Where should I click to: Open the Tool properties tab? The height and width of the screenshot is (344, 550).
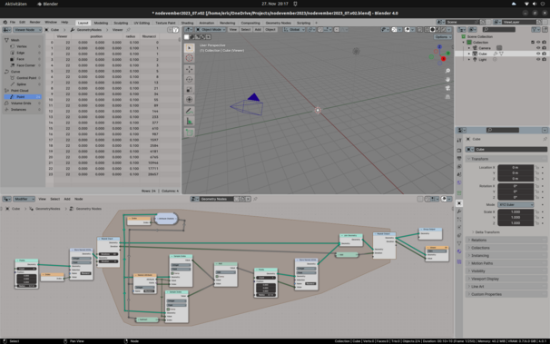459,141
